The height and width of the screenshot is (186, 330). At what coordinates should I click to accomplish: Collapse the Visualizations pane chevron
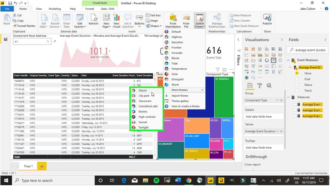click(281, 40)
